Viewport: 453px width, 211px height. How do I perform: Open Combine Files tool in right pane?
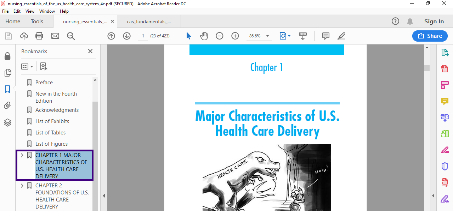pos(445,117)
